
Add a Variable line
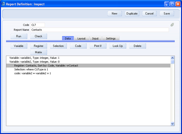tap(19, 46)
